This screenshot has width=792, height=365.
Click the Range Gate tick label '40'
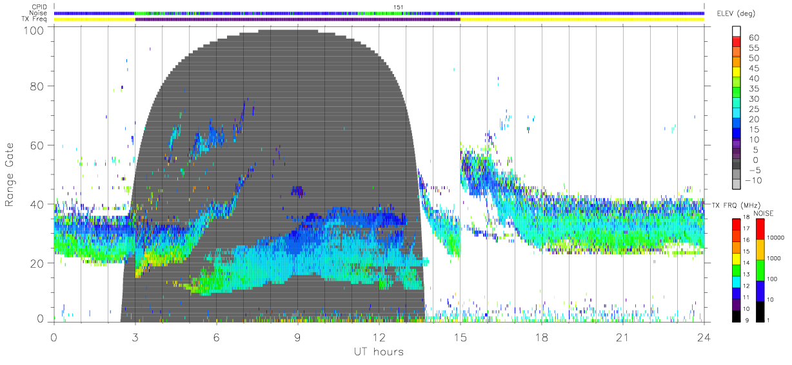(37, 203)
